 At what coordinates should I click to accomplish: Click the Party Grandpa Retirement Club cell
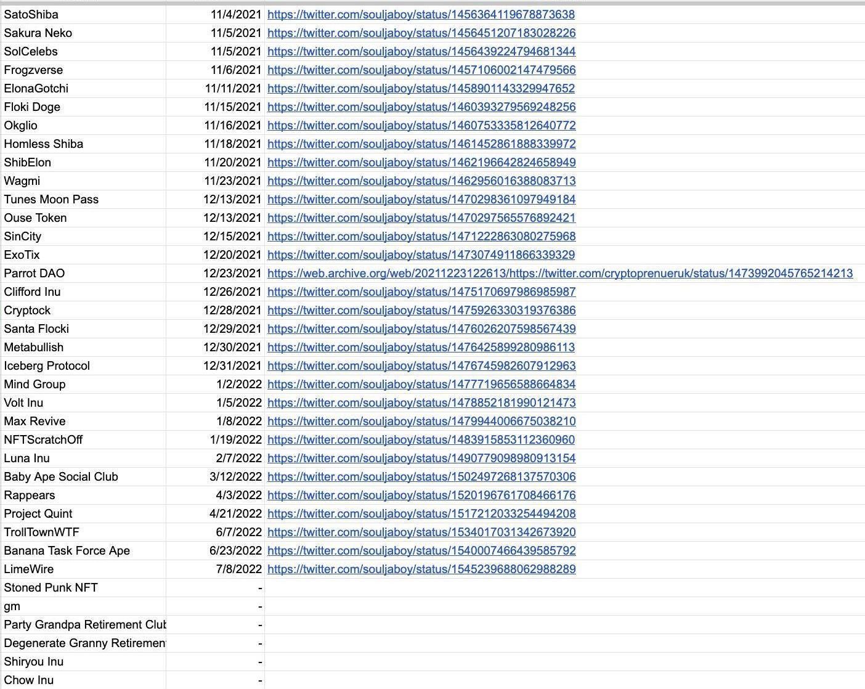coord(84,624)
